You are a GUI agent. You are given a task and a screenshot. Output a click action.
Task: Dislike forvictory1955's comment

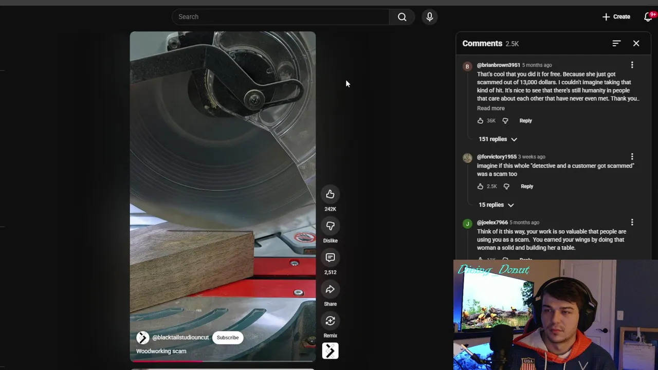[506, 187]
